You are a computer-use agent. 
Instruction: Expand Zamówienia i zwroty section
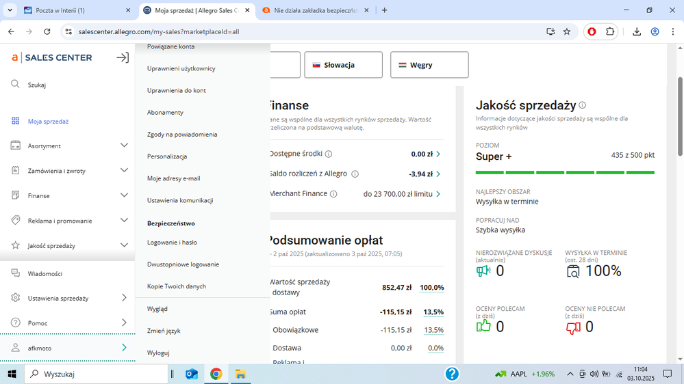point(124,170)
